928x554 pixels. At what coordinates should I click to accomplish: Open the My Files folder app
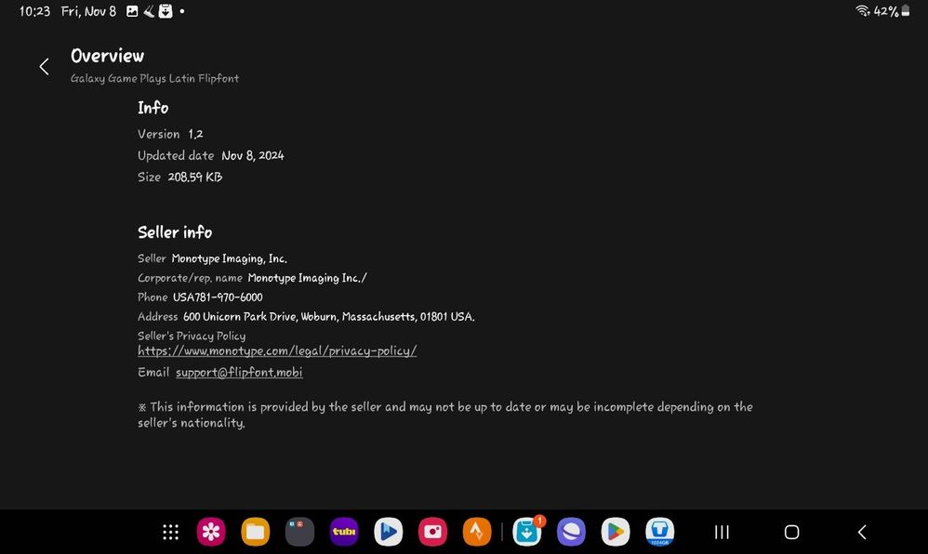point(256,532)
